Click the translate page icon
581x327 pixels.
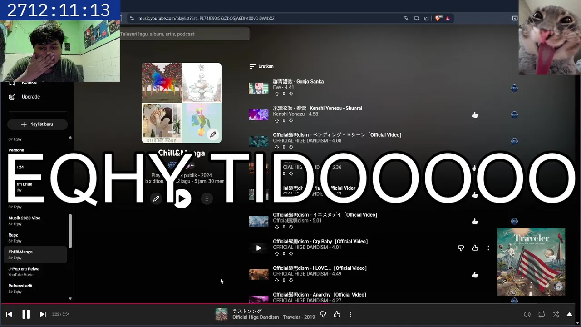[x=406, y=18]
